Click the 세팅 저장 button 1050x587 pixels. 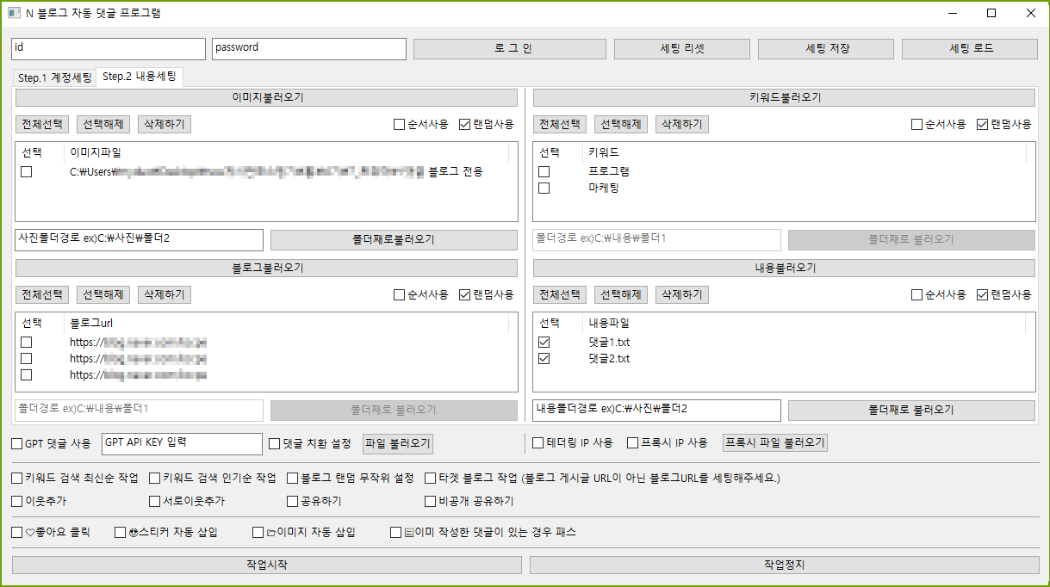pos(826,49)
